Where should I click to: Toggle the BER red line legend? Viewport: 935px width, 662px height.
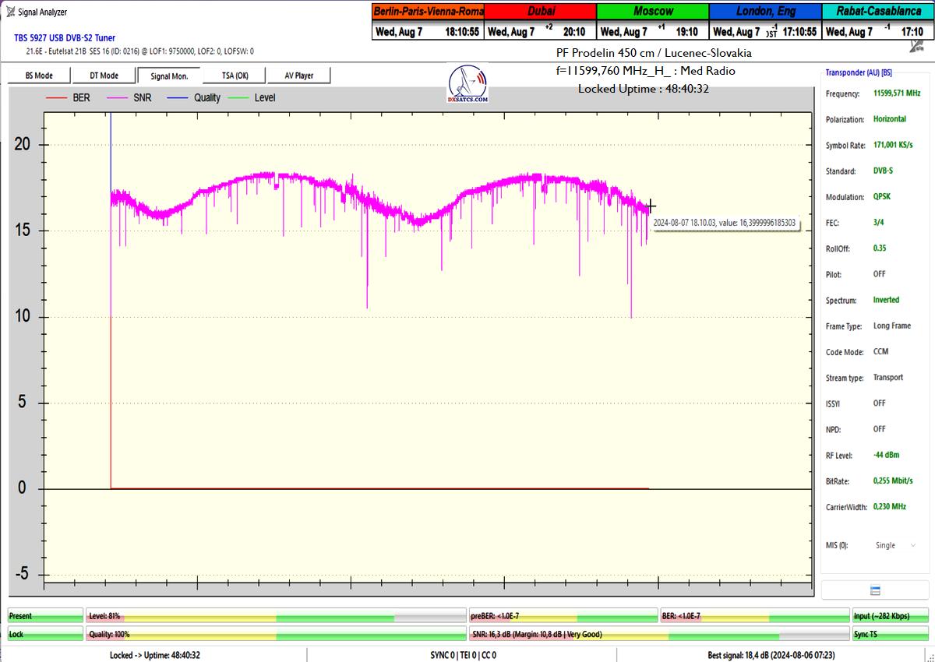point(69,98)
